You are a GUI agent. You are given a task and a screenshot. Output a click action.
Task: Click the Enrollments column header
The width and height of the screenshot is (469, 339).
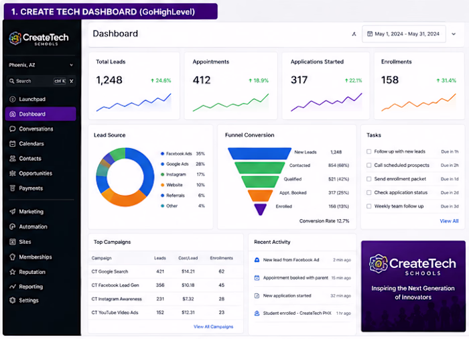[221, 258]
